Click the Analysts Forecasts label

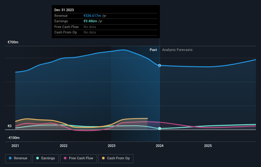pos(177,50)
